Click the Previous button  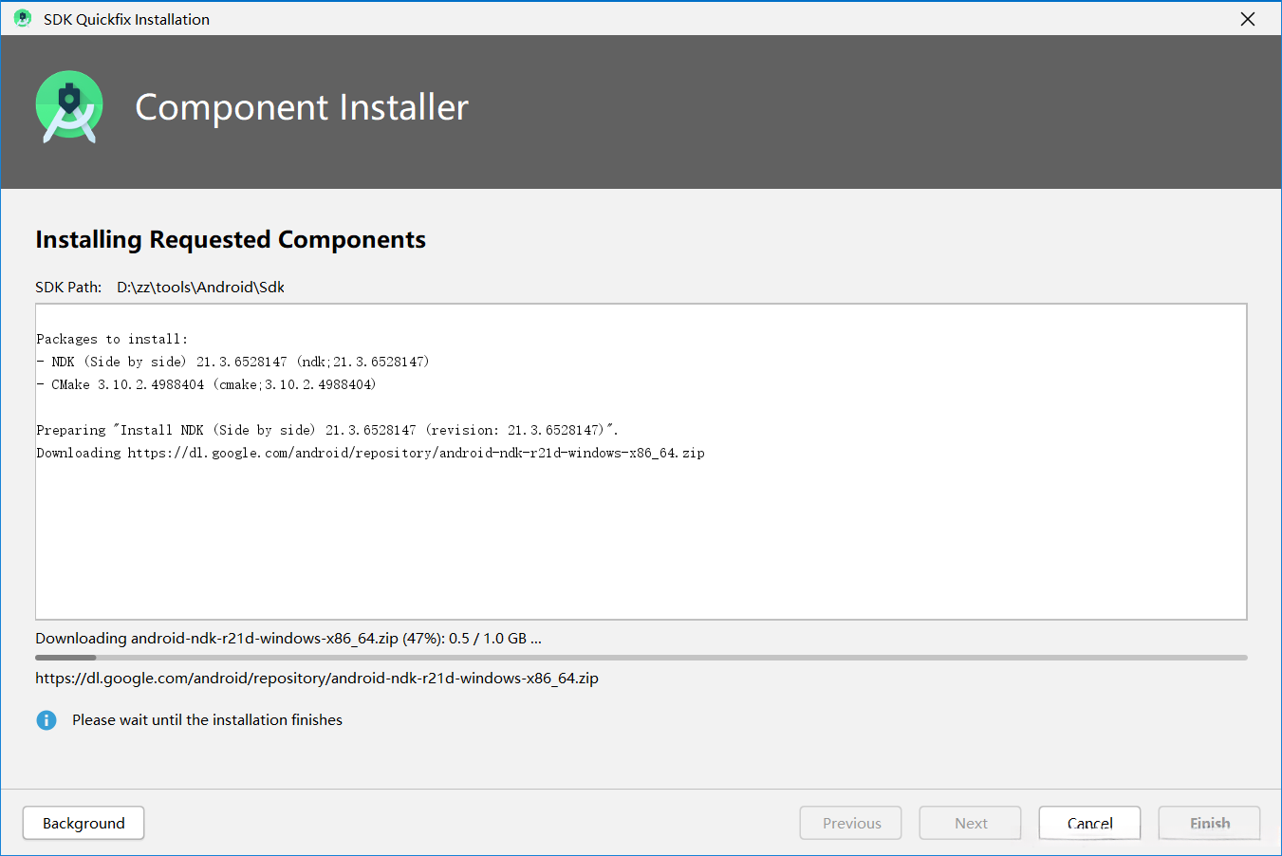[x=851, y=823]
